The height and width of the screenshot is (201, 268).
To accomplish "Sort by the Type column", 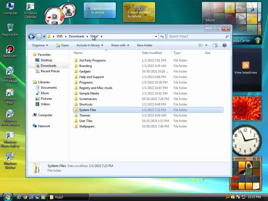I will click(x=177, y=53).
